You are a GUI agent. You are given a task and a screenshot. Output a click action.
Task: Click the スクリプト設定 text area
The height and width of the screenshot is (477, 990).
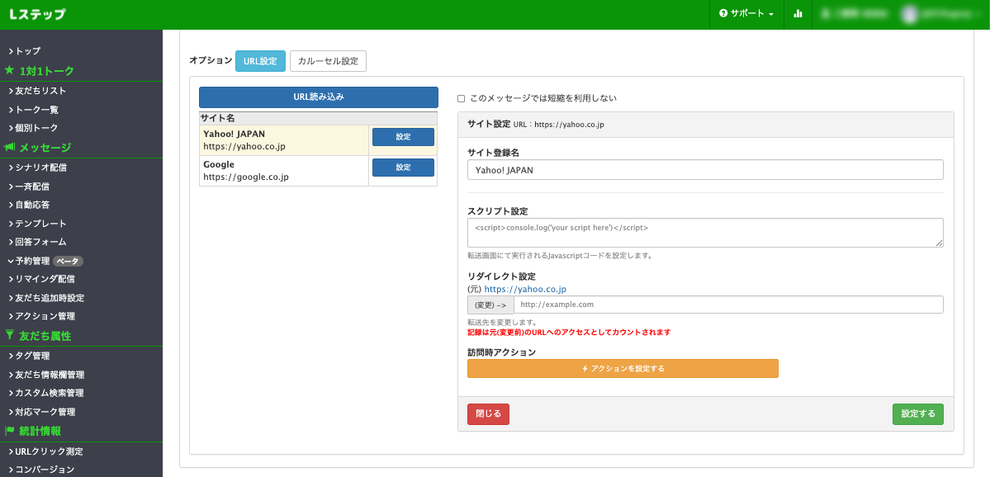[x=703, y=232]
